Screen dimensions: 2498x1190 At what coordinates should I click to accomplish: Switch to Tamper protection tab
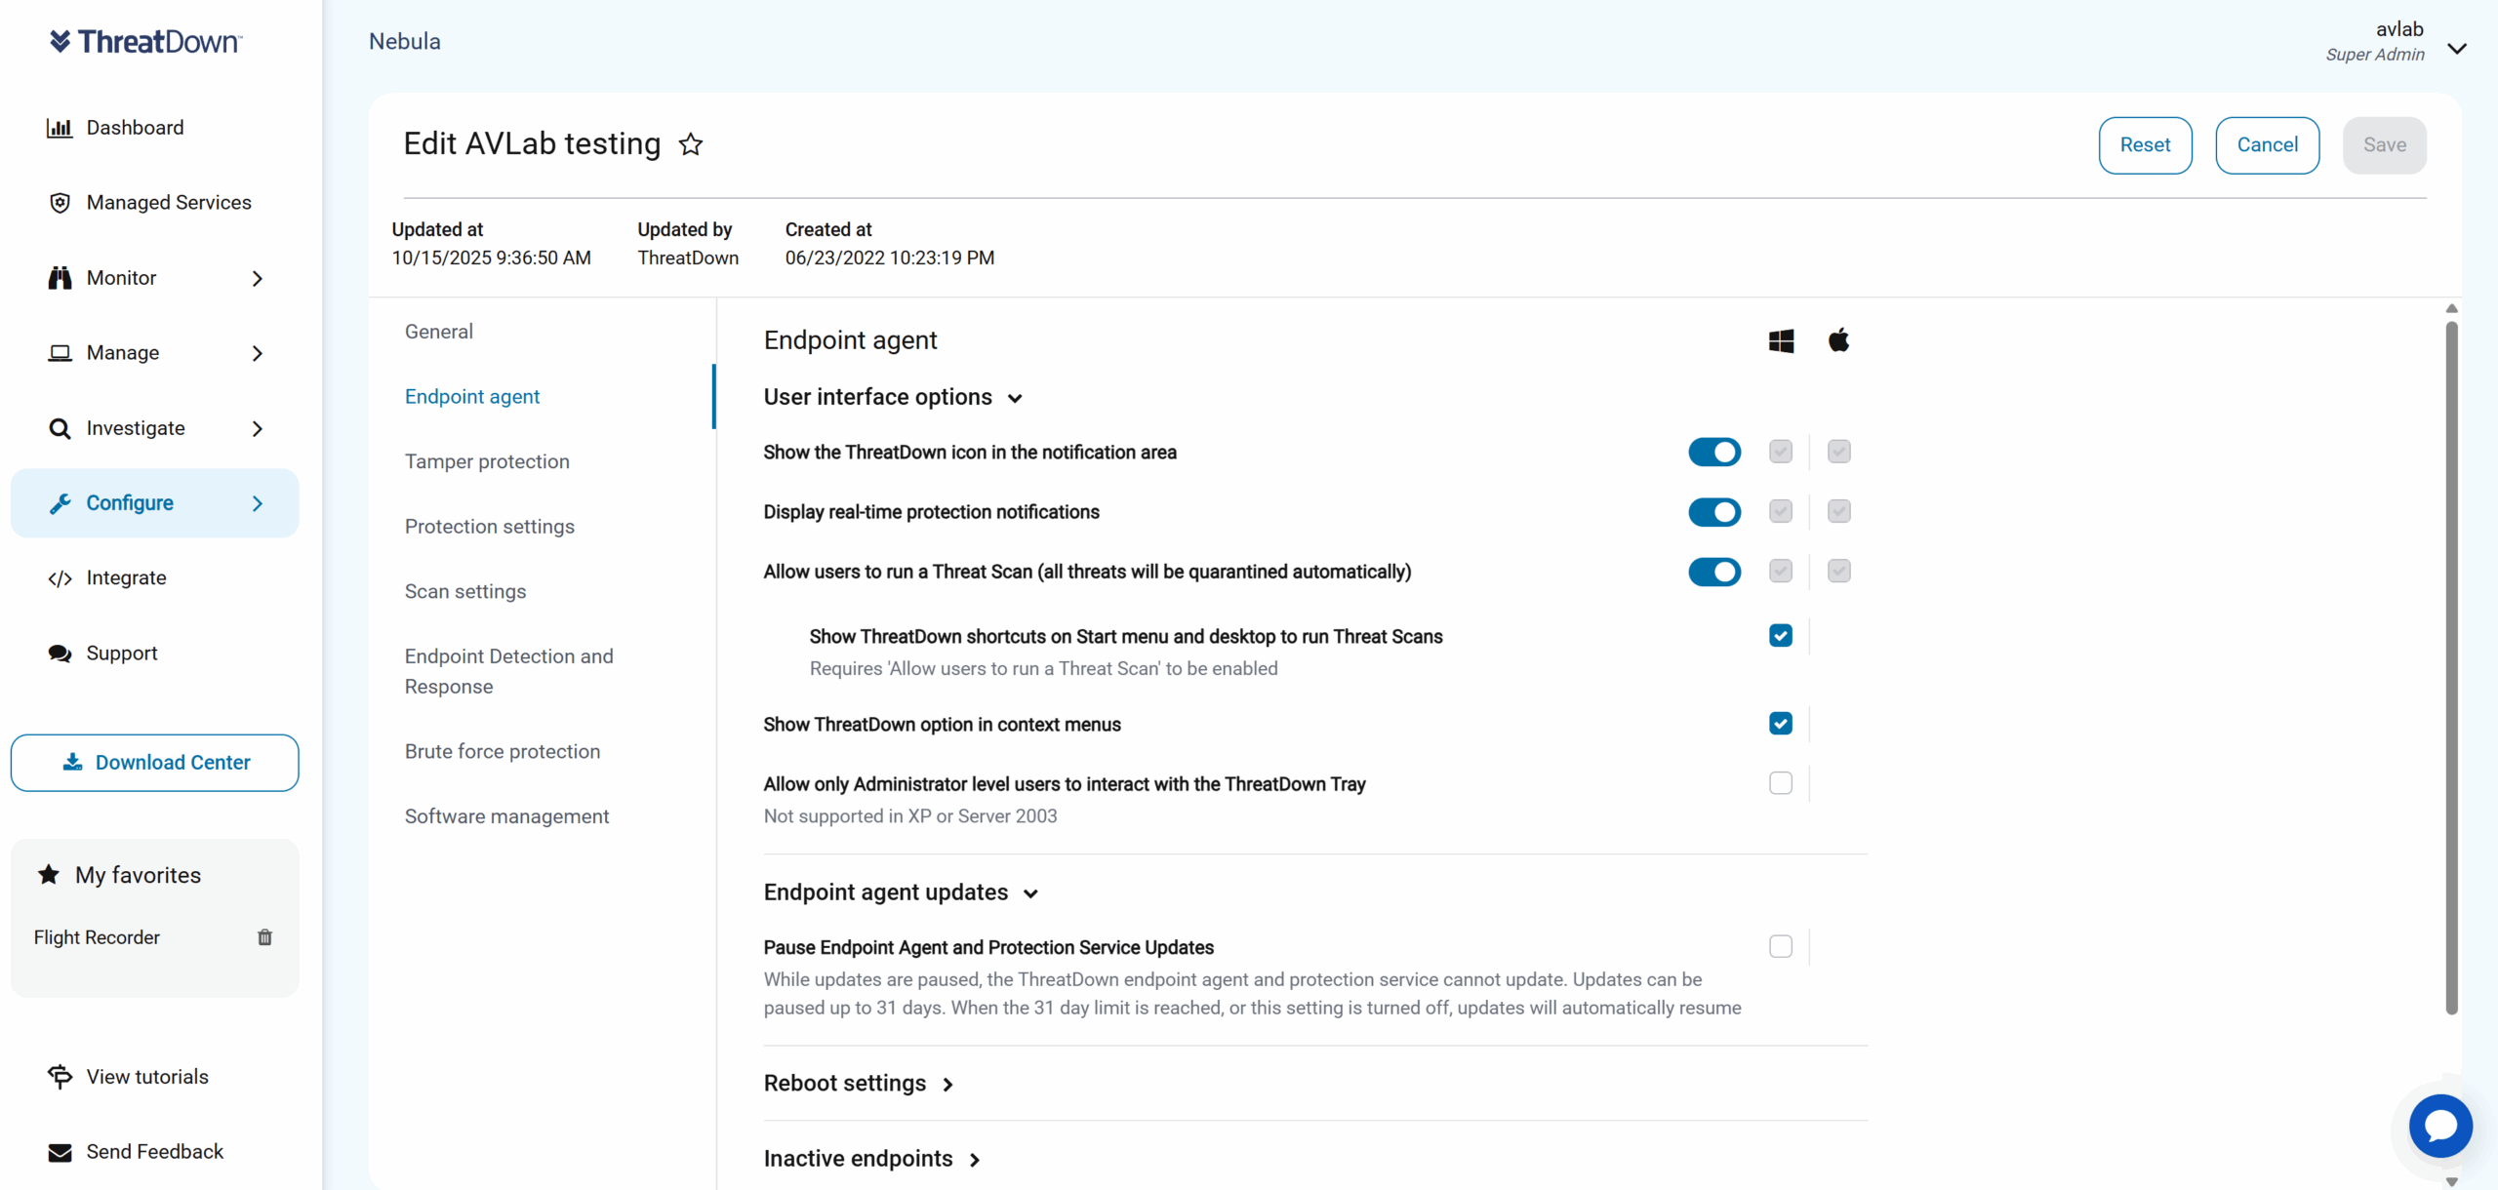click(487, 461)
